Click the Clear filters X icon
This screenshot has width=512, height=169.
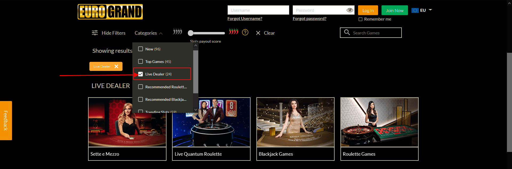pos(258,33)
